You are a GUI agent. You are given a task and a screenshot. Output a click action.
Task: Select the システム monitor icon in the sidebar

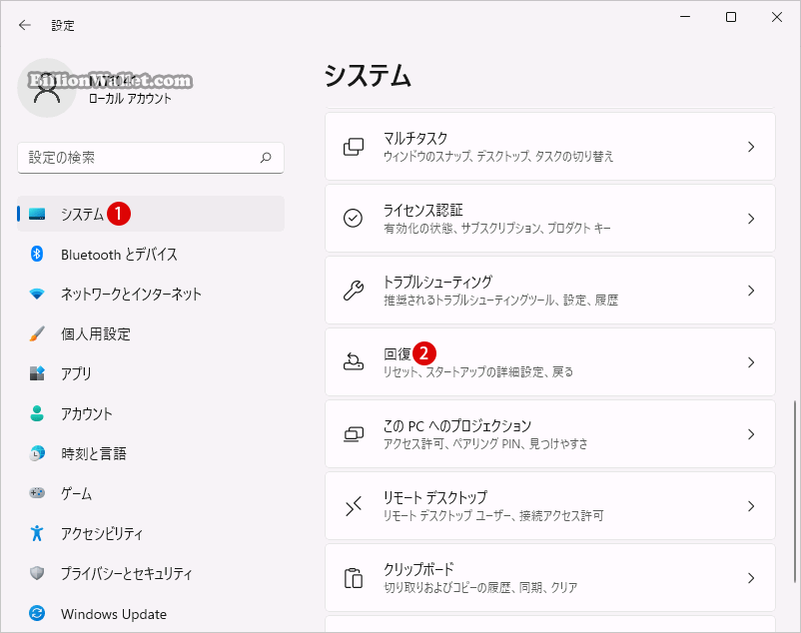(x=37, y=214)
